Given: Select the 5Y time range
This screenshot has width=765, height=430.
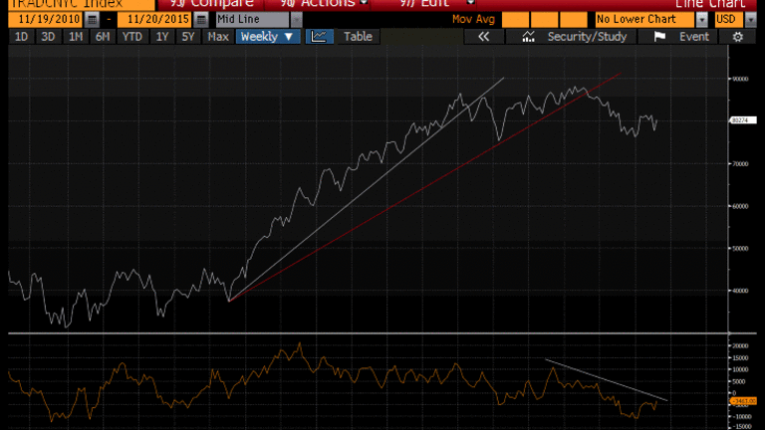Looking at the screenshot, I should [x=188, y=37].
